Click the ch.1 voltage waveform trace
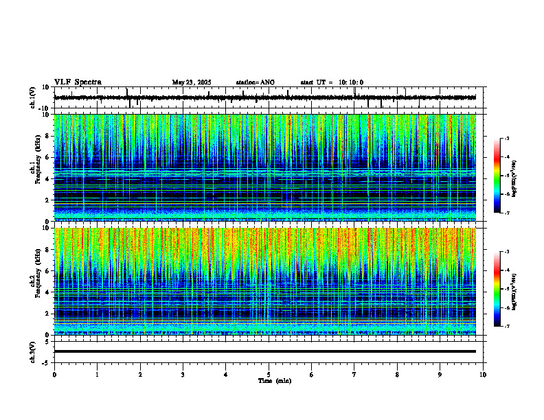This screenshot has height=420, width=544. [265, 97]
